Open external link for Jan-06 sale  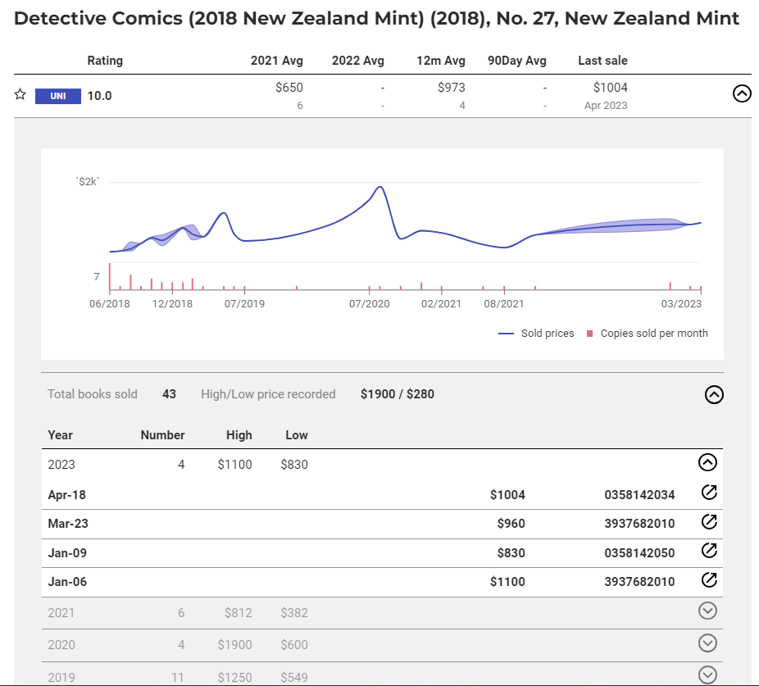tap(709, 580)
